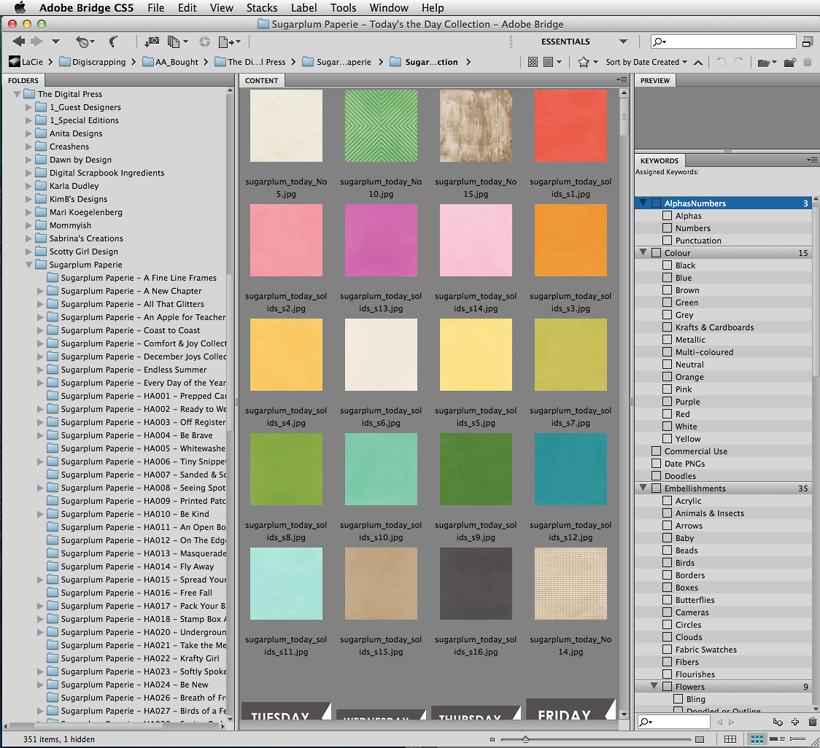This screenshot has height=748, width=820.
Task: Enable the Pink colour keyword
Action: tap(668, 389)
